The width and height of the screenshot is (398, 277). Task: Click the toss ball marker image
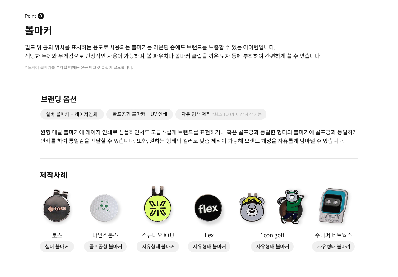tap(57, 206)
